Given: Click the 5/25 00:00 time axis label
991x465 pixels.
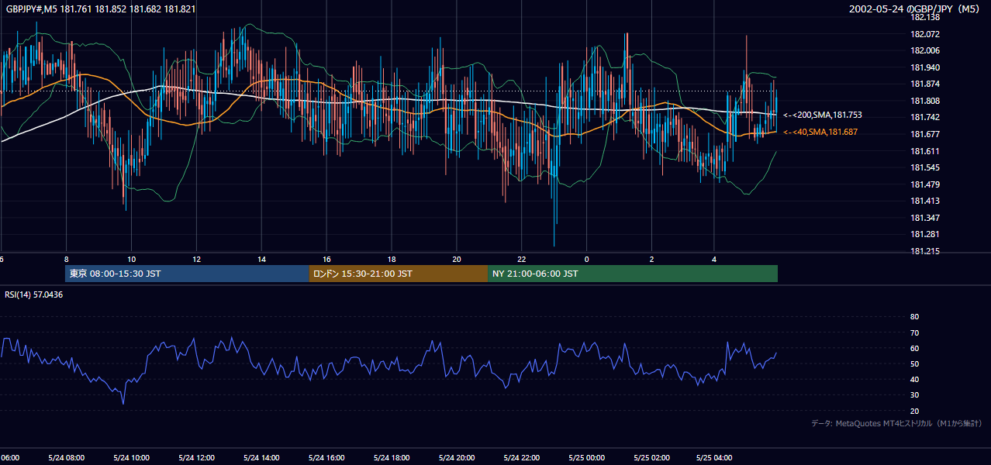Looking at the screenshot, I should tap(587, 458).
